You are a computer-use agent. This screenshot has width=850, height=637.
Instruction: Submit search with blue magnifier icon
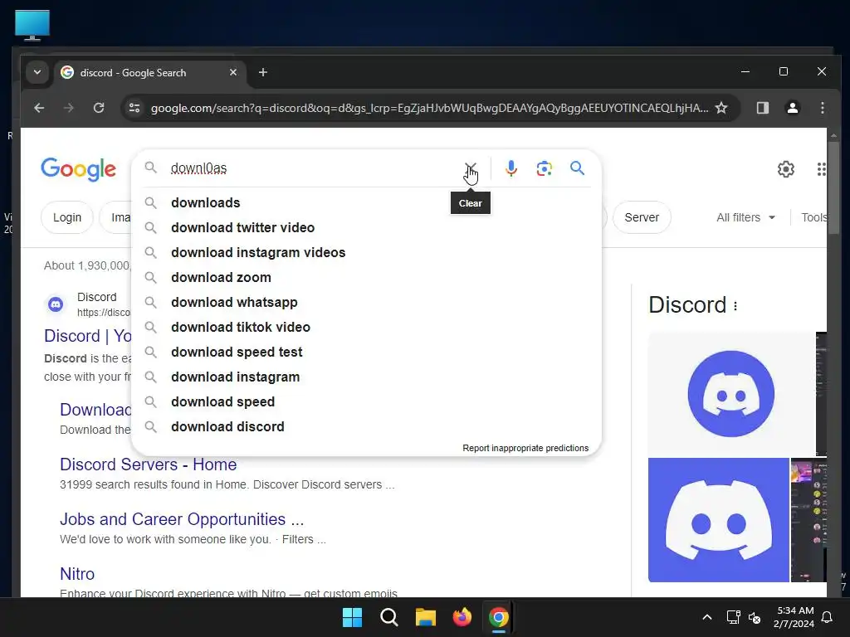[x=578, y=168]
